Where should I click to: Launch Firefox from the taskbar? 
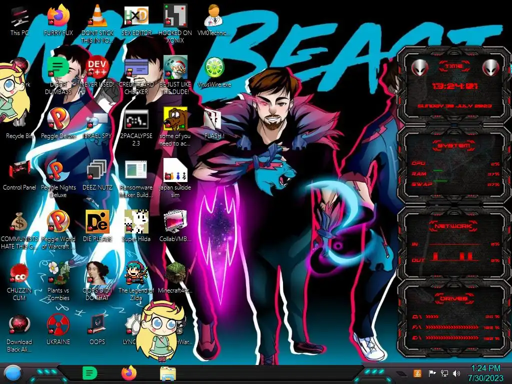point(129,373)
